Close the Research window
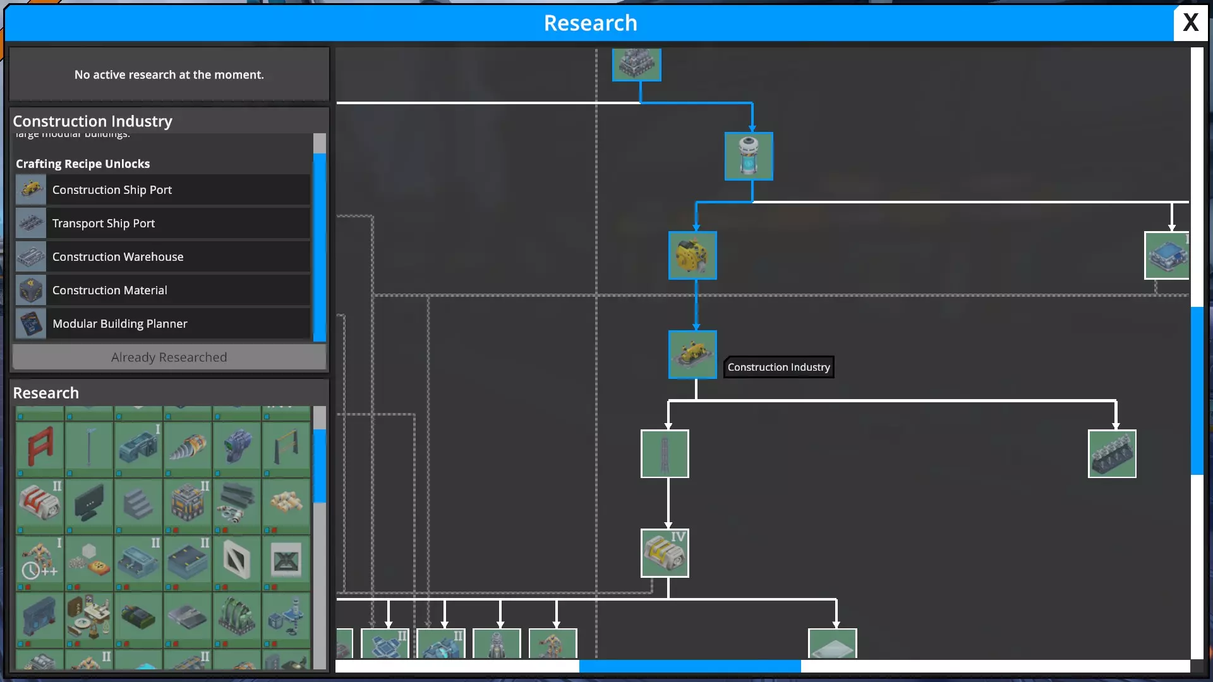 (x=1190, y=23)
